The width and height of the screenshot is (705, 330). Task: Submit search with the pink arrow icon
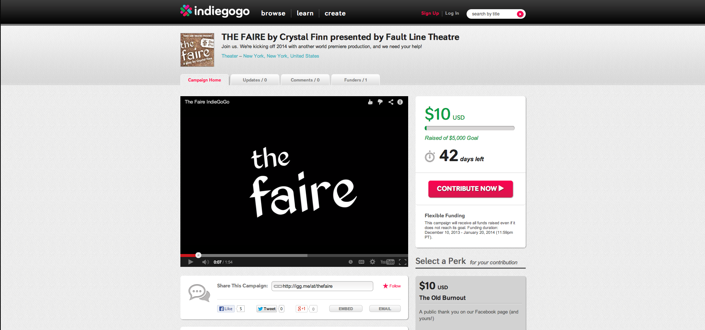coord(520,14)
